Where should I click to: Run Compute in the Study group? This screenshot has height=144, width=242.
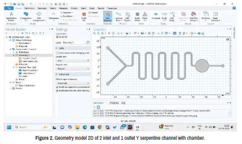[x=156, y=15]
